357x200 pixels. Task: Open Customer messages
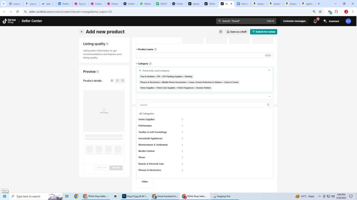[294, 21]
